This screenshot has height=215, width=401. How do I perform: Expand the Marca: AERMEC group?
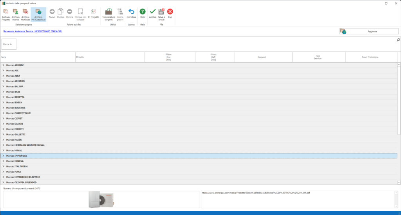point(3,65)
